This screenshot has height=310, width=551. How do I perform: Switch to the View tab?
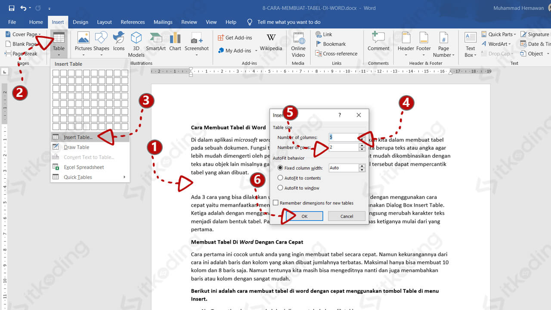(x=211, y=22)
